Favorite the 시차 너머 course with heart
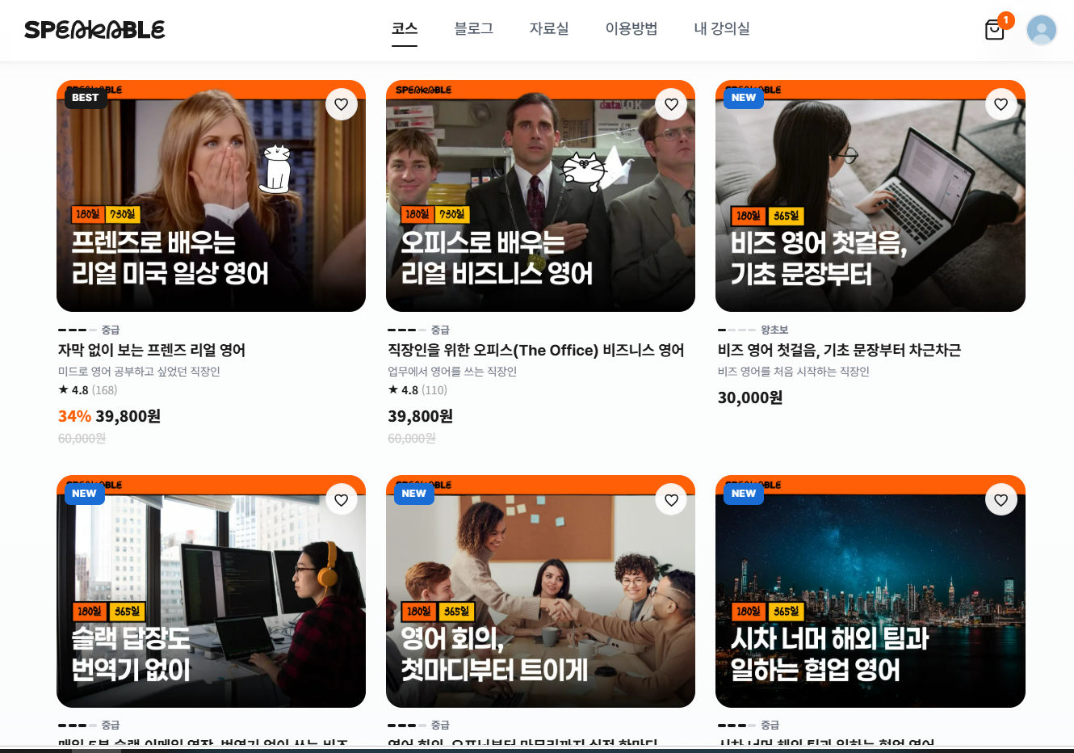1074x753 pixels. [1001, 500]
